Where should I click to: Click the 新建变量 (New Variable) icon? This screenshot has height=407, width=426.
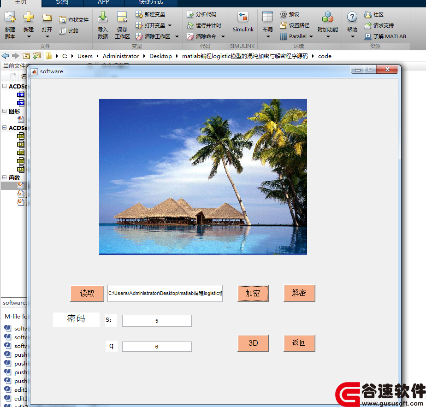point(139,14)
